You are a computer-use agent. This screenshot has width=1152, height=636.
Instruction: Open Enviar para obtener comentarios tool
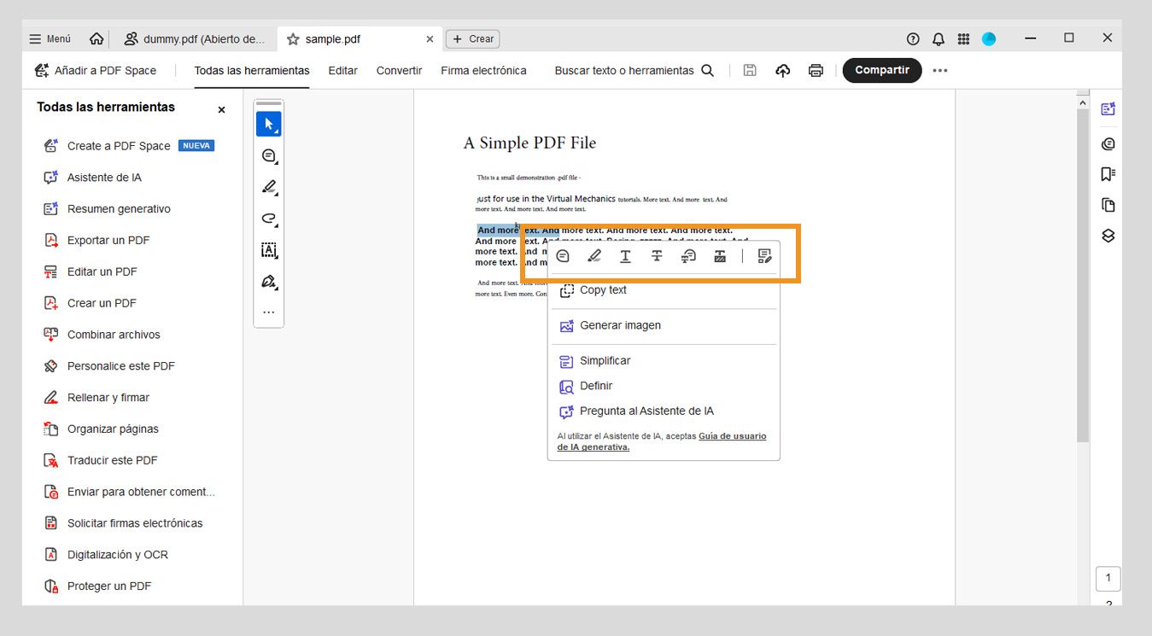point(129,492)
